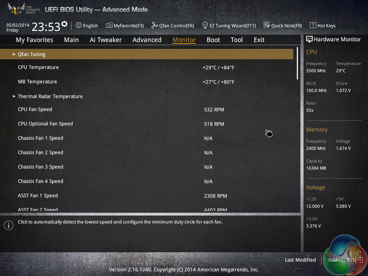Click the 100.0 MHz BCLK value
Image resolution: width=368 pixels, height=276 pixels.
[x=316, y=90]
